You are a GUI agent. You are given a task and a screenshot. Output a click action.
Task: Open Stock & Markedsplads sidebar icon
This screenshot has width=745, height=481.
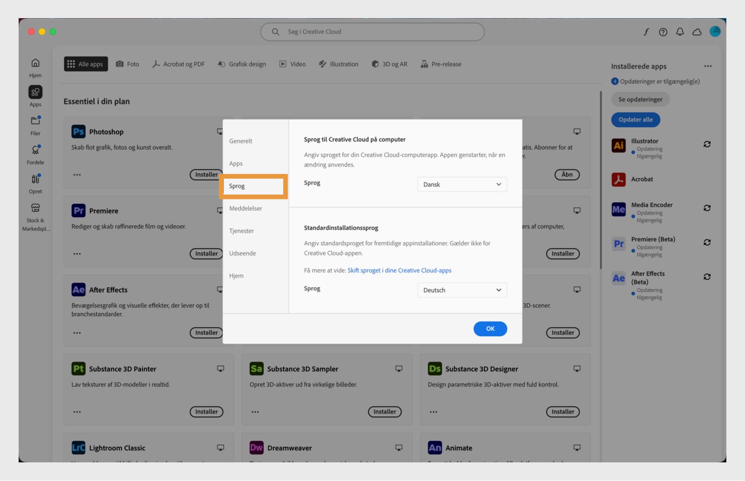[35, 208]
